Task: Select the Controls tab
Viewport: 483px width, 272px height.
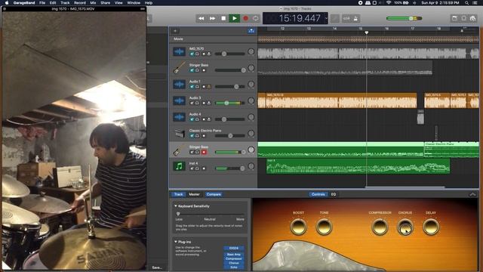Action: [318, 194]
